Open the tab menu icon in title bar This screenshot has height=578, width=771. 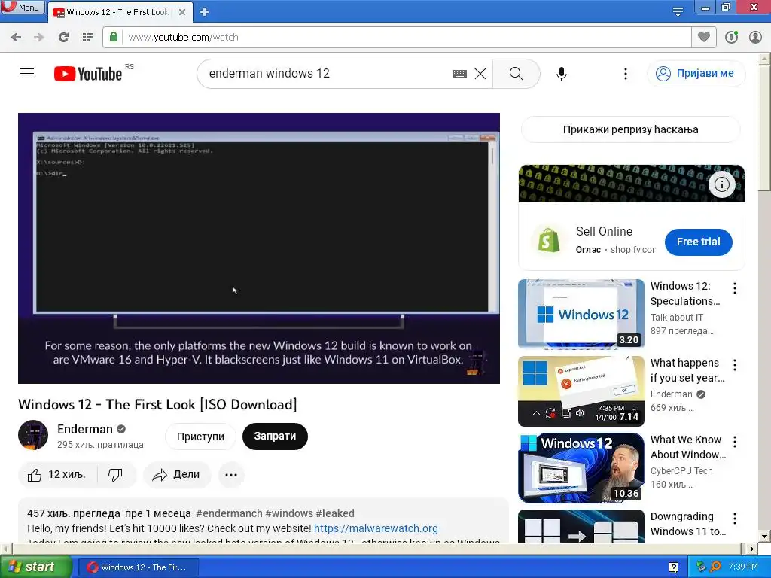pos(678,12)
